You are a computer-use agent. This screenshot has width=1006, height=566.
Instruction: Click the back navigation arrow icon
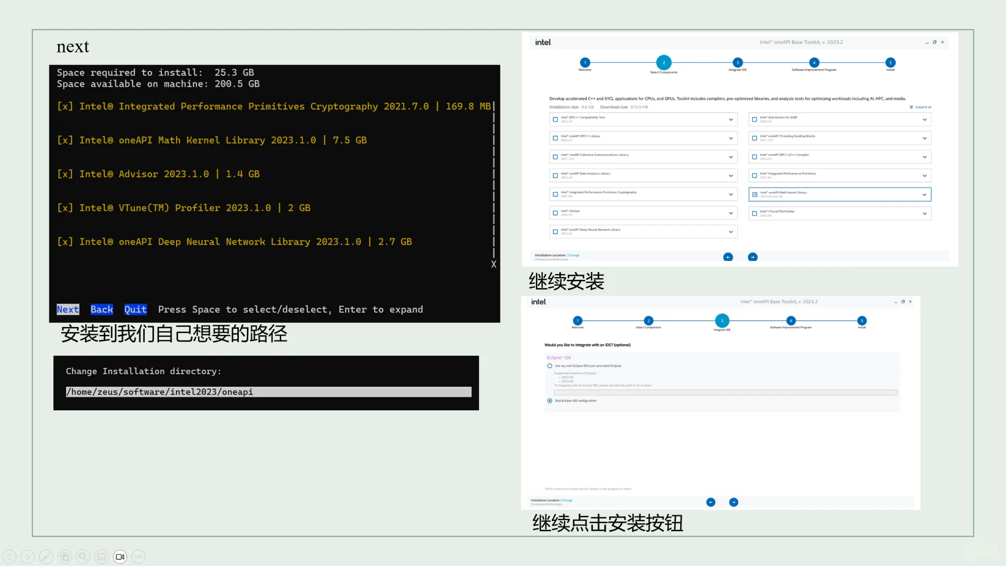[9, 557]
